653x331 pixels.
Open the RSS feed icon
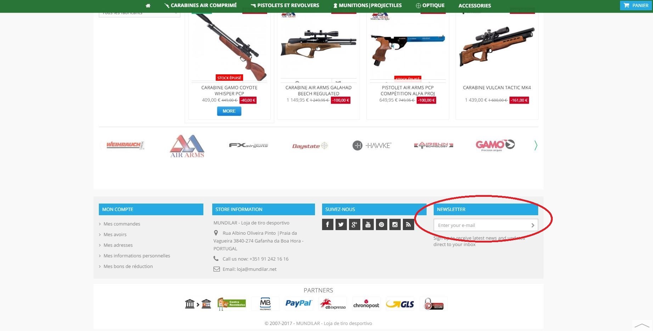tap(408, 224)
